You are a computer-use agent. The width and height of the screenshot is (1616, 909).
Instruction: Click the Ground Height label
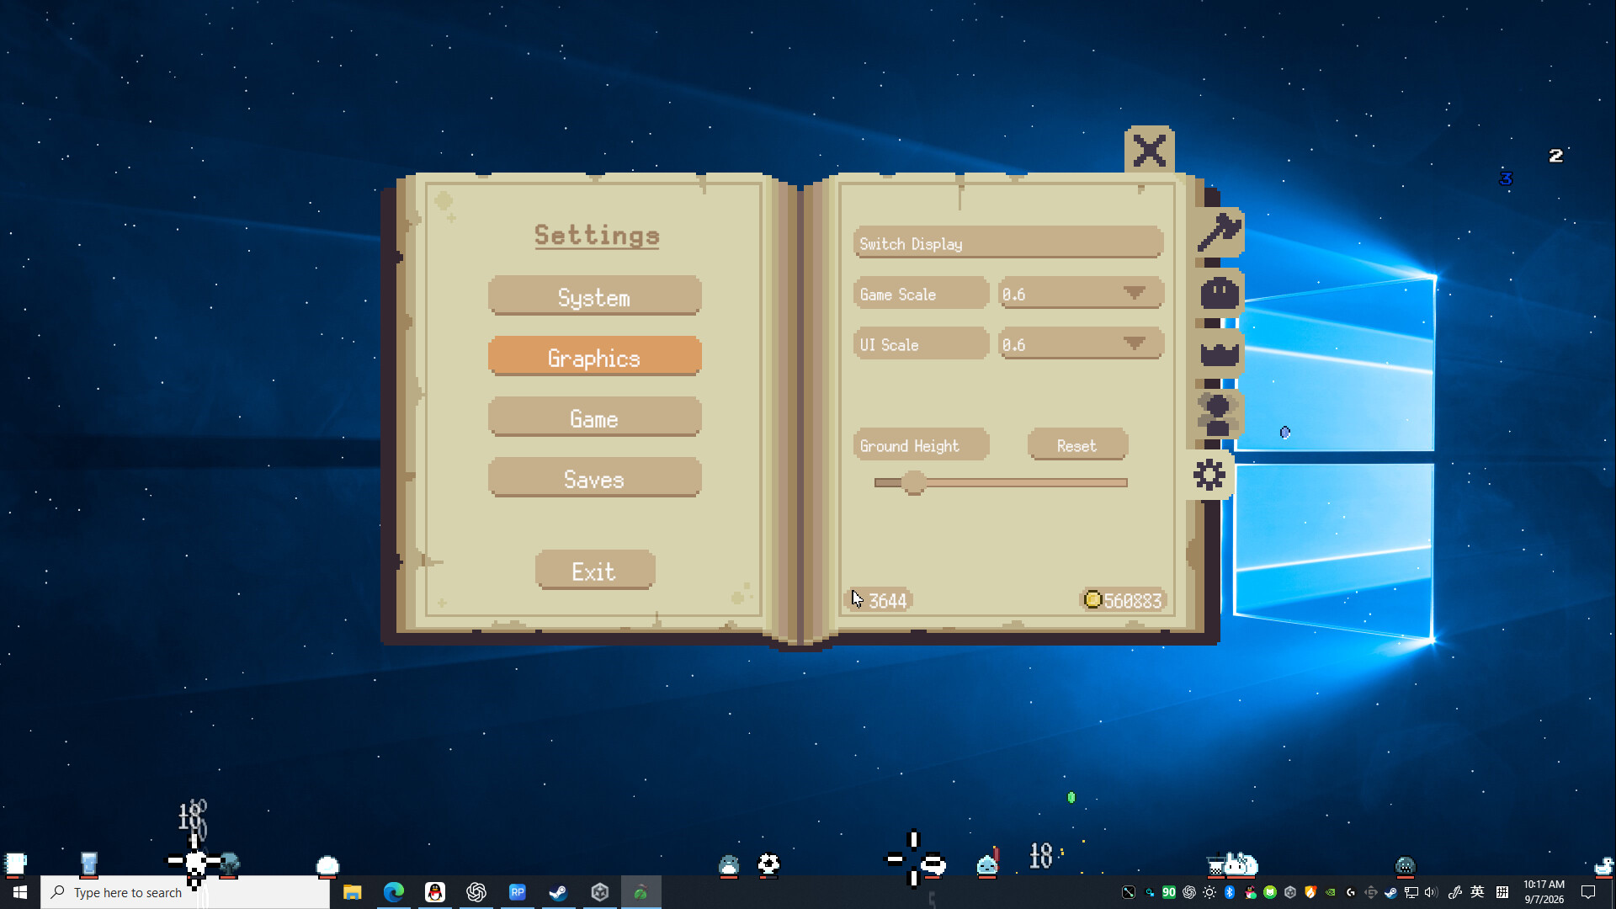pos(921,445)
